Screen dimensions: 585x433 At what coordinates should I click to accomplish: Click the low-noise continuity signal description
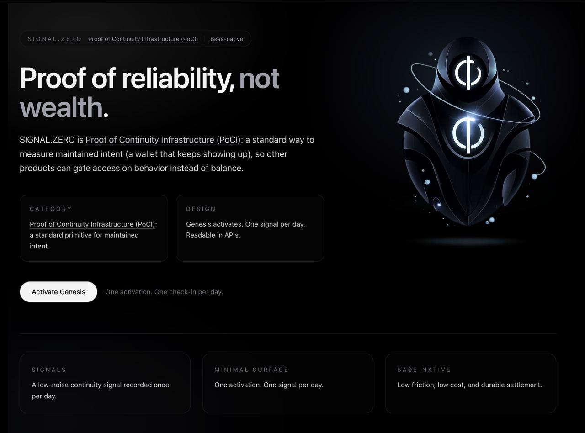point(100,385)
